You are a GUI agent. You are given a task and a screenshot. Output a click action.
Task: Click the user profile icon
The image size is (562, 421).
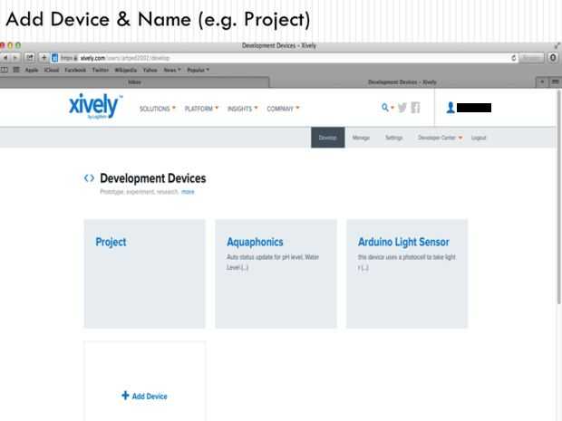[x=451, y=108]
